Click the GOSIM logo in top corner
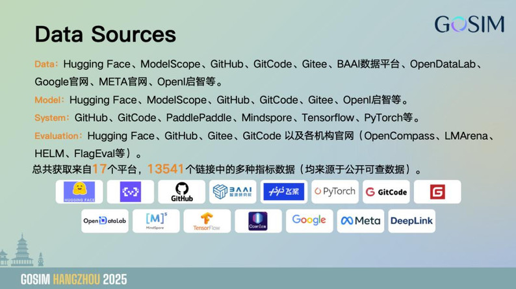 pos(469,24)
